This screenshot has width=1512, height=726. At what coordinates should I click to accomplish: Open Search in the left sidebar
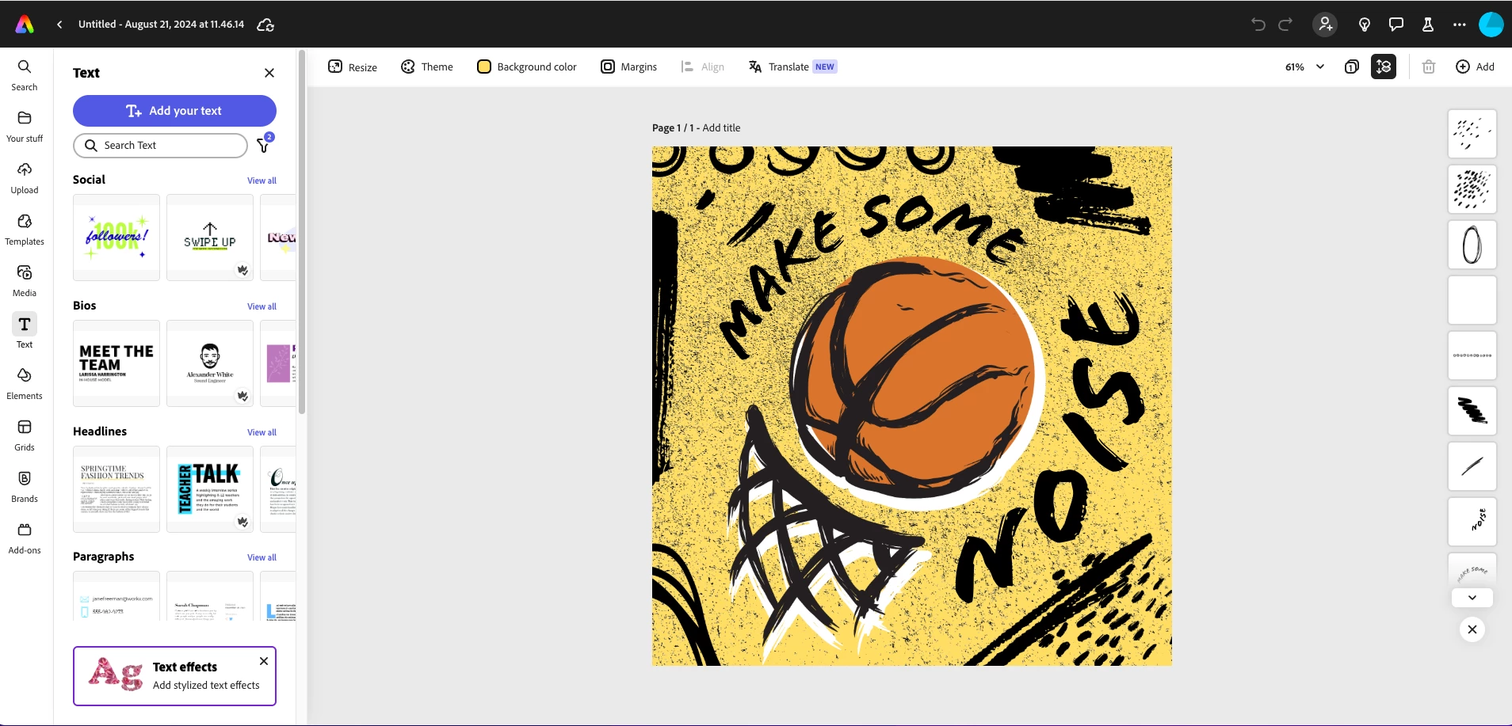25,75
